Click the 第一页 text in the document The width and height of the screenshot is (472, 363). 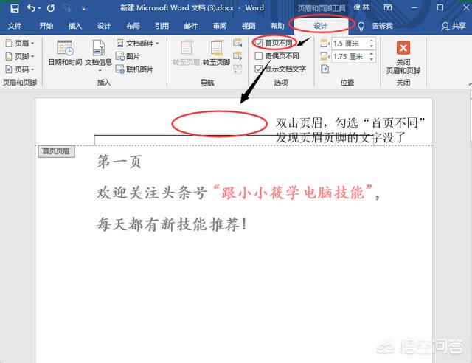pyautogui.click(x=119, y=162)
